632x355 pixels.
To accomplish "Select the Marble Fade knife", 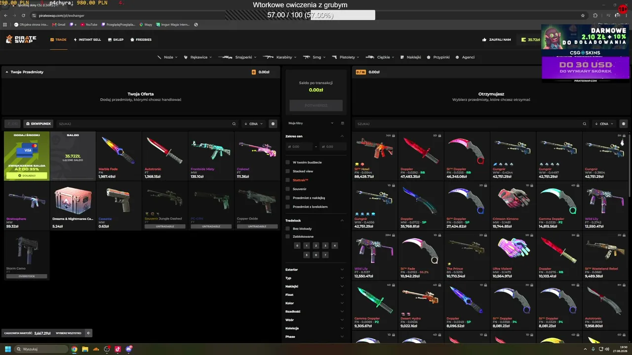I will pyautogui.click(x=118, y=156).
